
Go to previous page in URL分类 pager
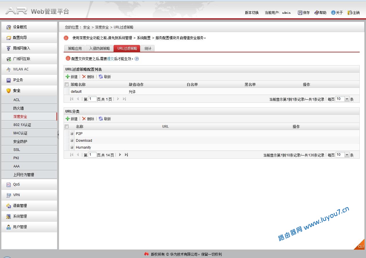tap(78, 155)
